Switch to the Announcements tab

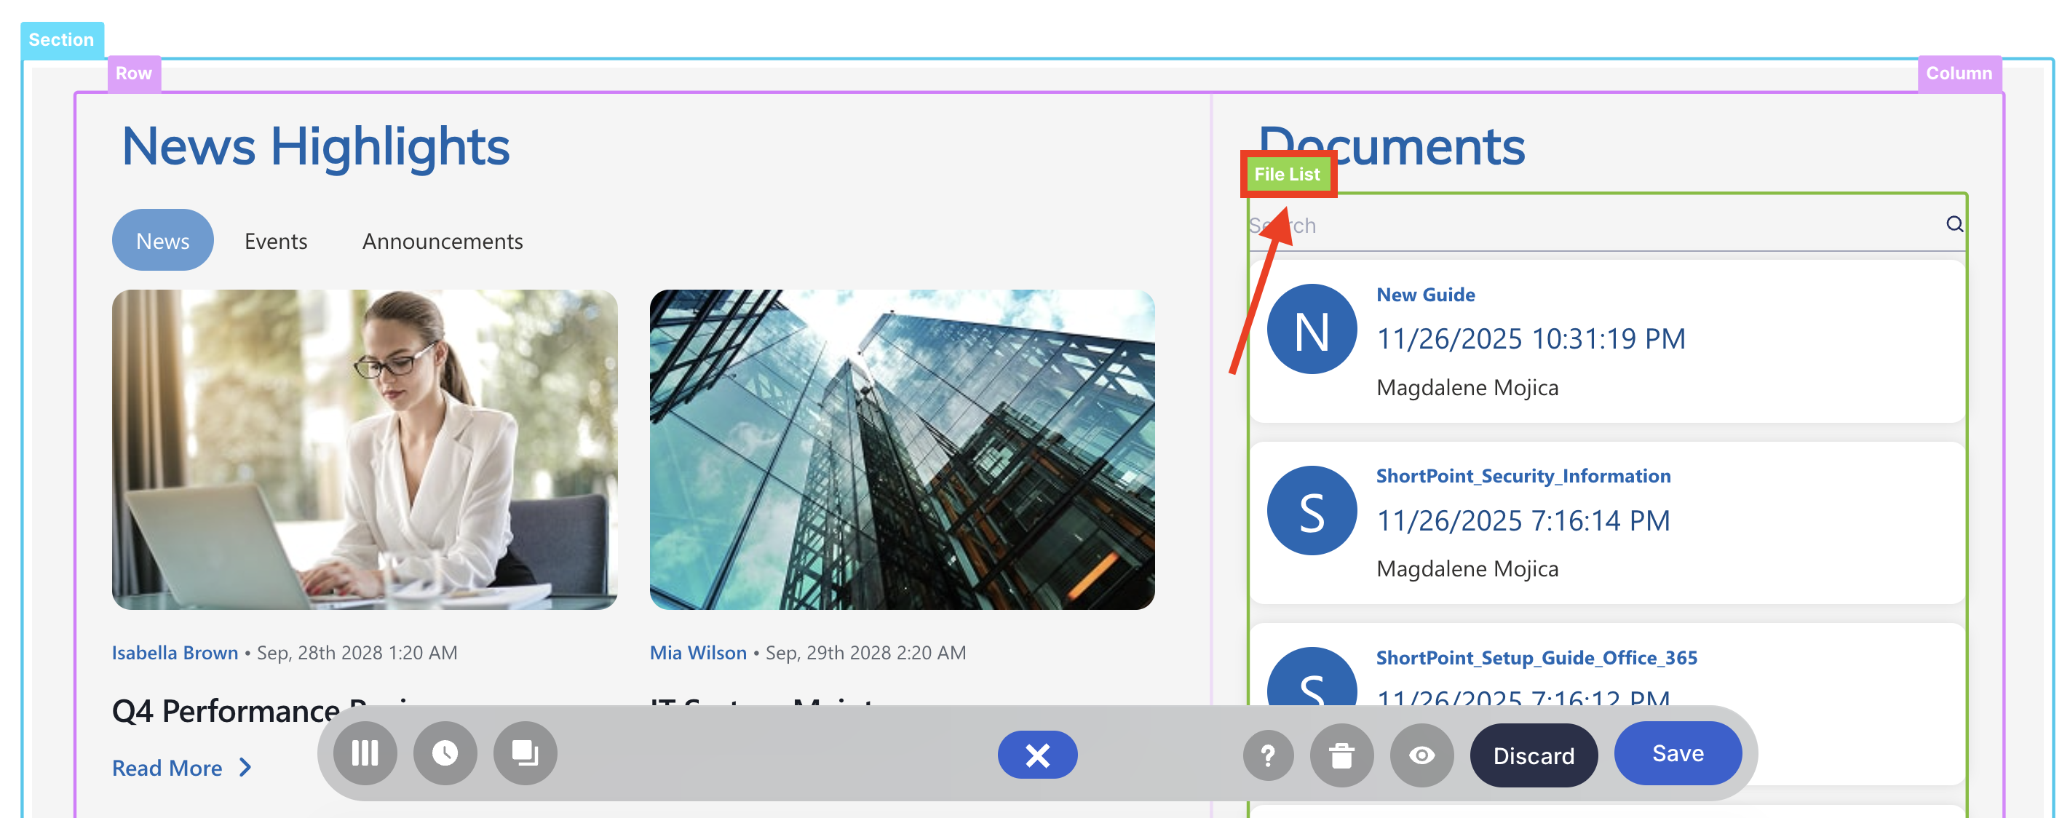[x=442, y=239]
